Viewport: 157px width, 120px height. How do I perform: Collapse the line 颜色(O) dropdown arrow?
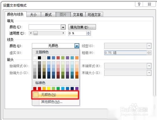pyautogui.click(x=77, y=46)
